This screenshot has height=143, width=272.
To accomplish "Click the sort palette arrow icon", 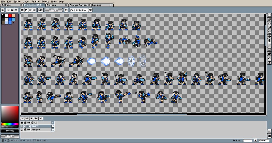I will [x=8, y=10].
